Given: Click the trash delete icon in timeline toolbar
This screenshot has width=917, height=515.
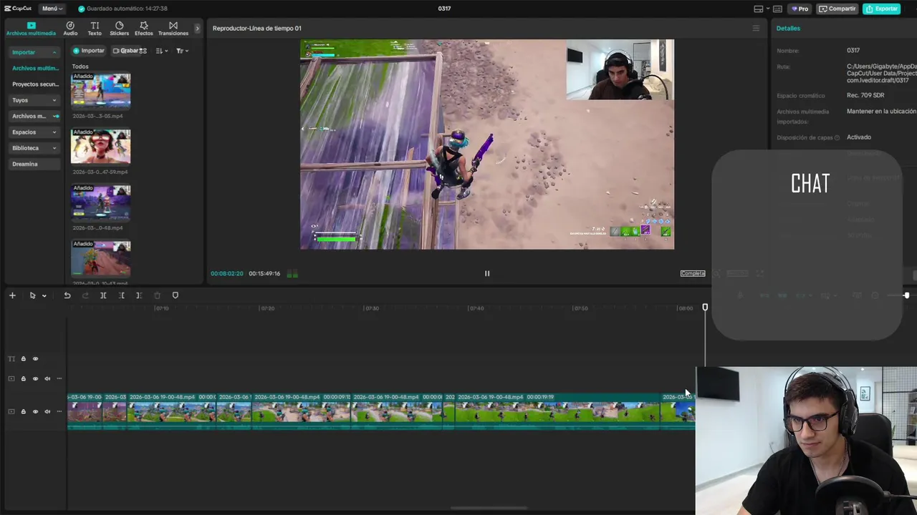Looking at the screenshot, I should click(x=157, y=295).
